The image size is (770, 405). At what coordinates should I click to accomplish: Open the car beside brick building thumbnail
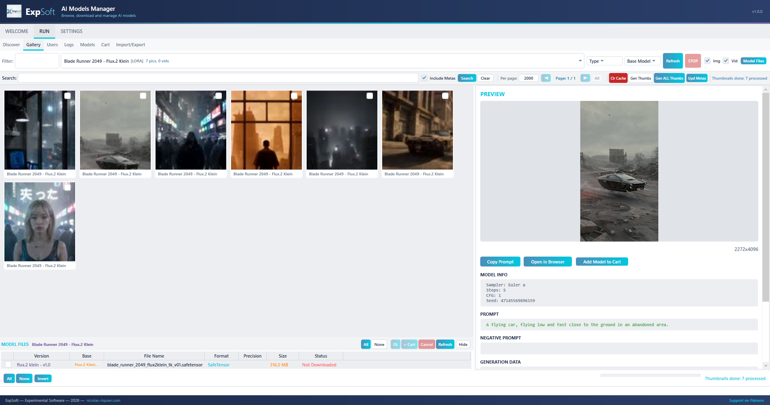(418, 130)
